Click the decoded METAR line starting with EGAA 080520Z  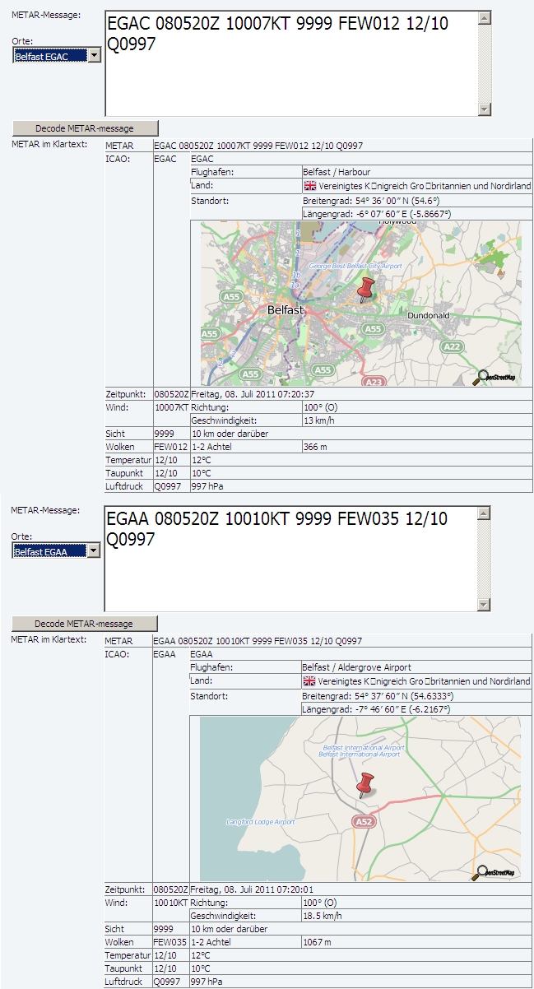(x=258, y=641)
